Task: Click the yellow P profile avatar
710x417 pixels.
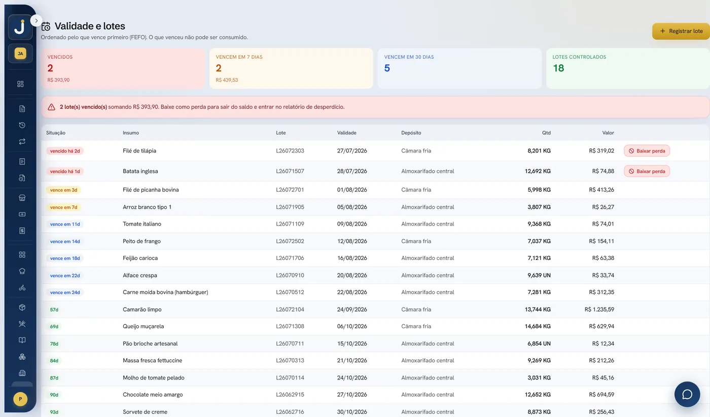Action: (x=20, y=399)
